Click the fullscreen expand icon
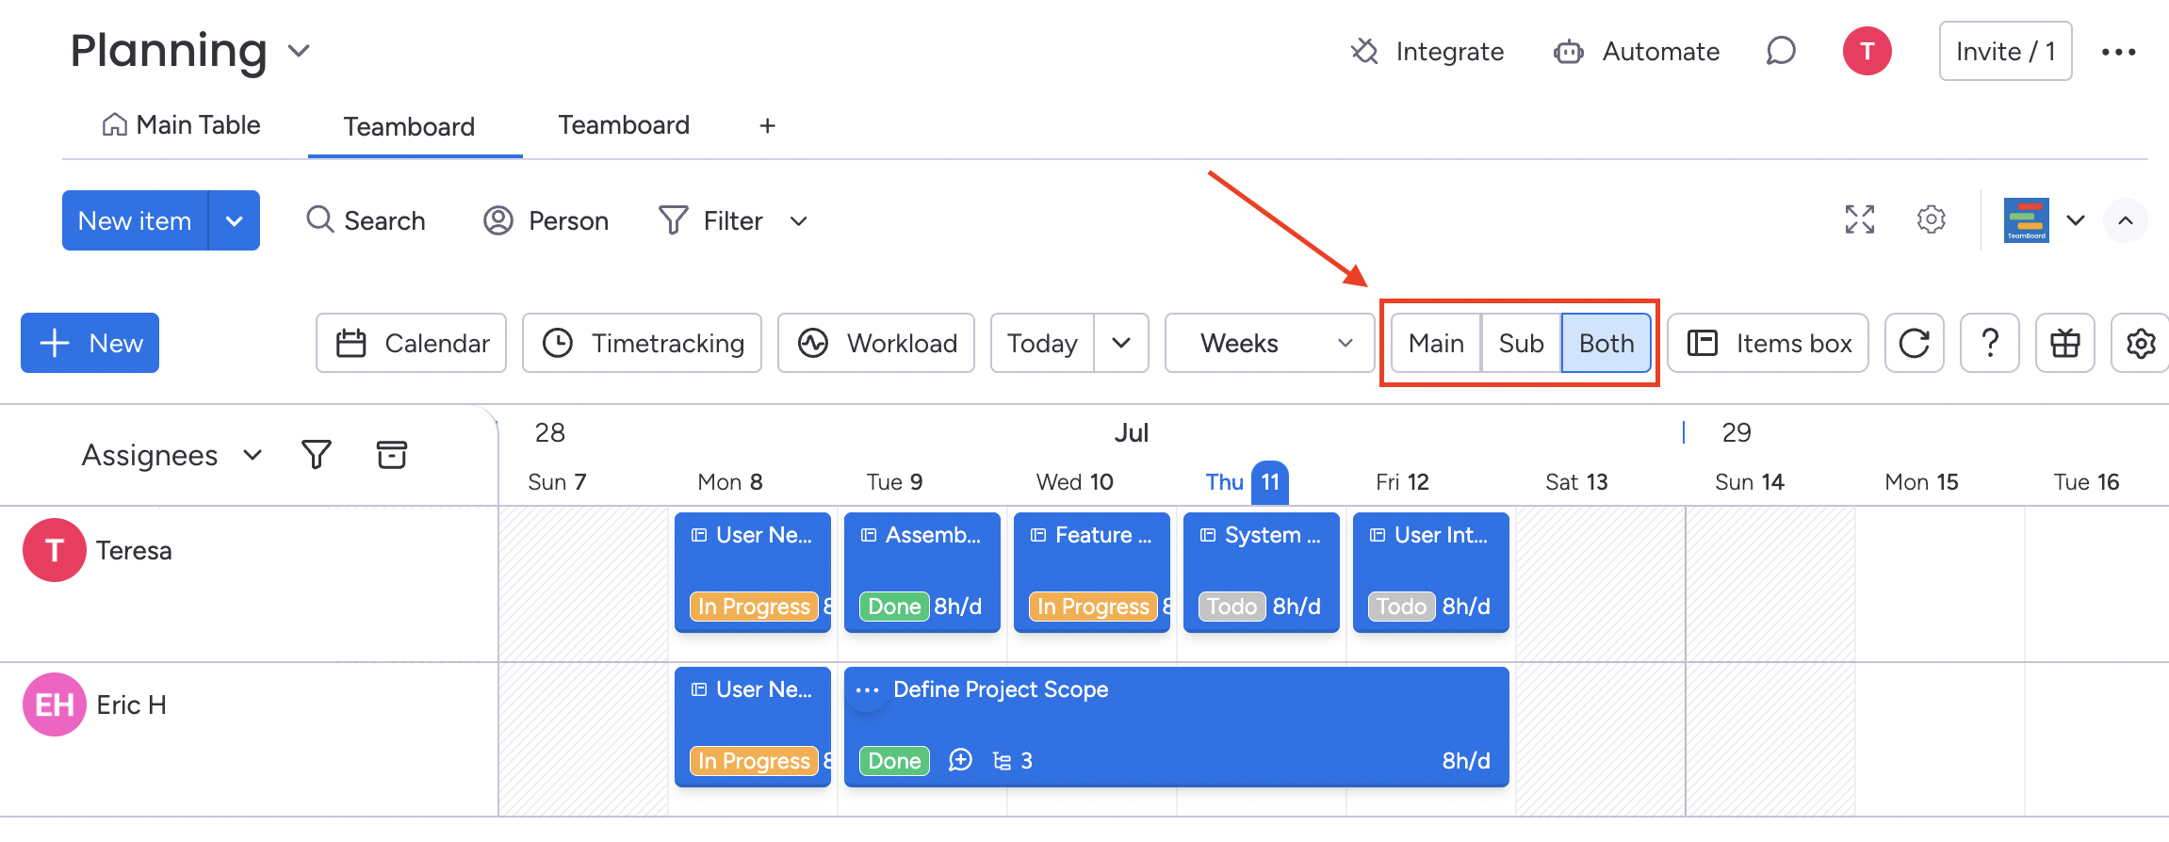The width and height of the screenshot is (2169, 842). [1859, 219]
